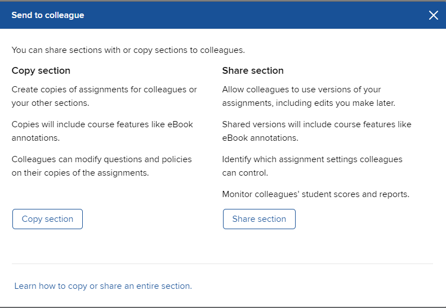Click the intro sentence about sharing sections
Screen dimensions: 446x308
[x=128, y=50]
